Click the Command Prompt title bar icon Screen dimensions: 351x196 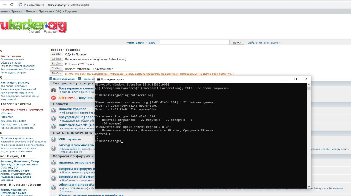(x=98, y=79)
